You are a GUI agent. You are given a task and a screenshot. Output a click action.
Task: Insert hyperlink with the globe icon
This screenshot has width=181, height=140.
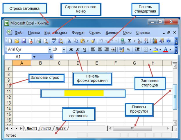123,41
